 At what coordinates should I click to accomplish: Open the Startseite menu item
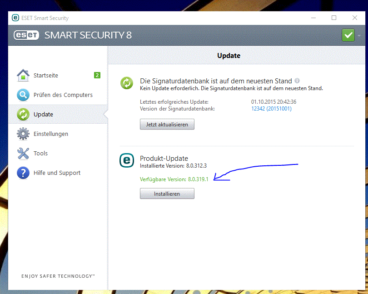(x=45, y=75)
